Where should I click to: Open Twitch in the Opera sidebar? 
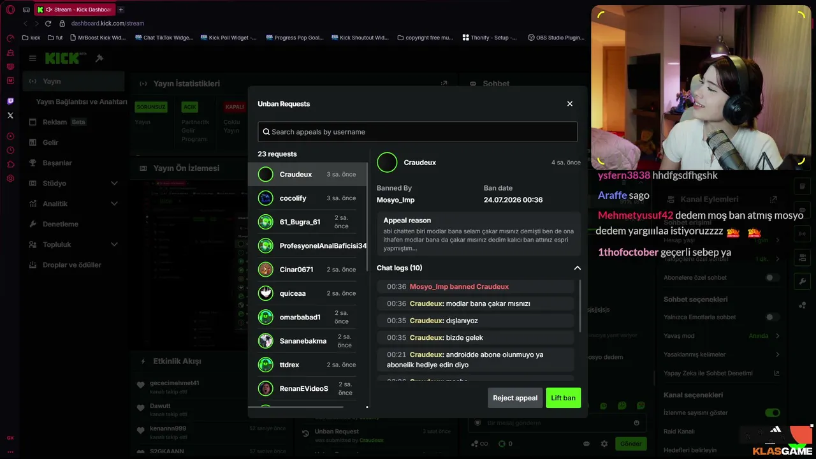[10, 101]
